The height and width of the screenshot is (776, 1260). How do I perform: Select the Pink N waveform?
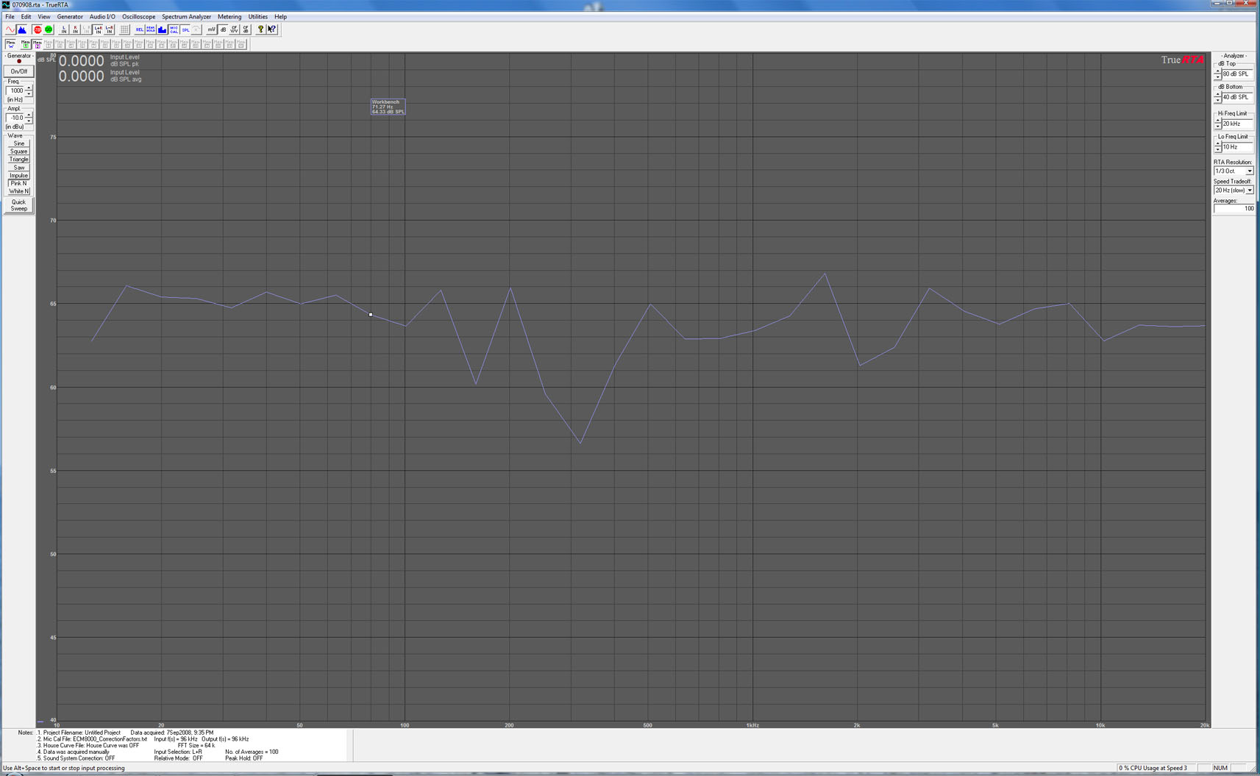18,183
